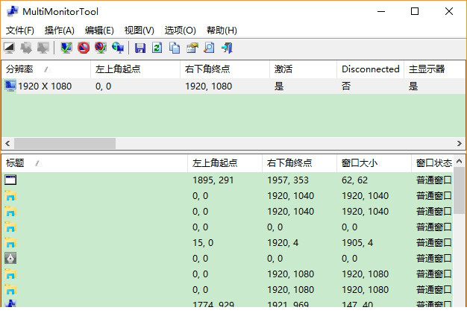Click the pen nib icon in window list
467x319 pixels.
coord(10,259)
